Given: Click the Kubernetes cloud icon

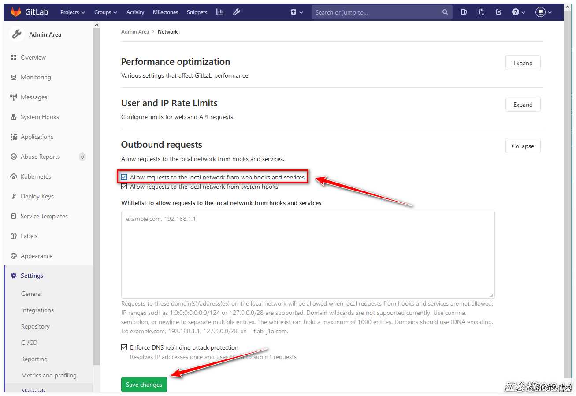Looking at the screenshot, I should (13, 176).
